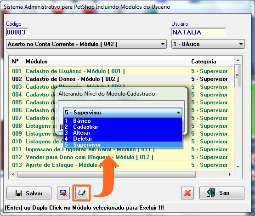The width and height of the screenshot is (255, 216).
Task: Select row 001 Cadastro de Usuários
Action: [x=121, y=71]
